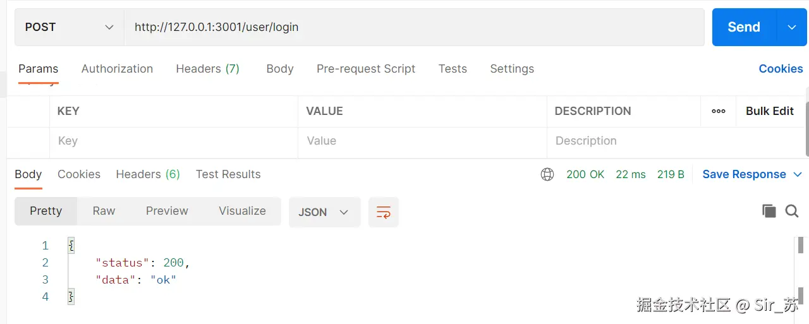
Task: Open the JSON format dropdown
Action: [324, 212]
